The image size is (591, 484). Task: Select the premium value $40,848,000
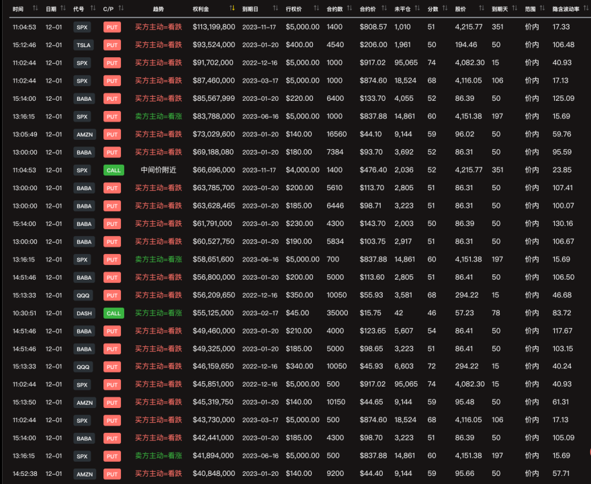(x=213, y=474)
